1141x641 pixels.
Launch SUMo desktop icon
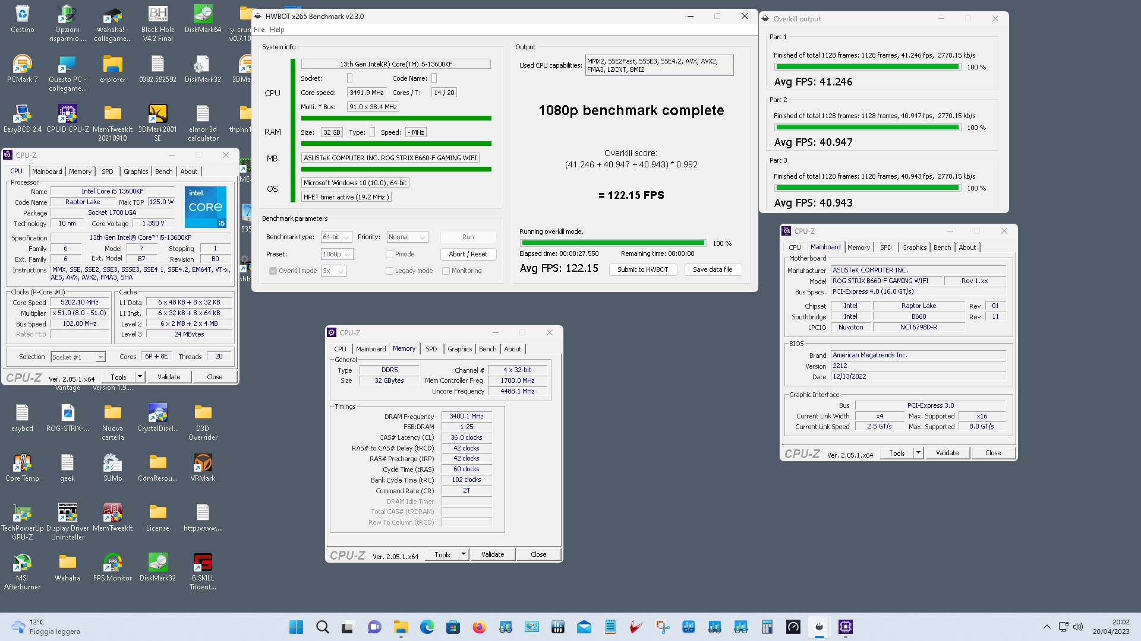112,468
